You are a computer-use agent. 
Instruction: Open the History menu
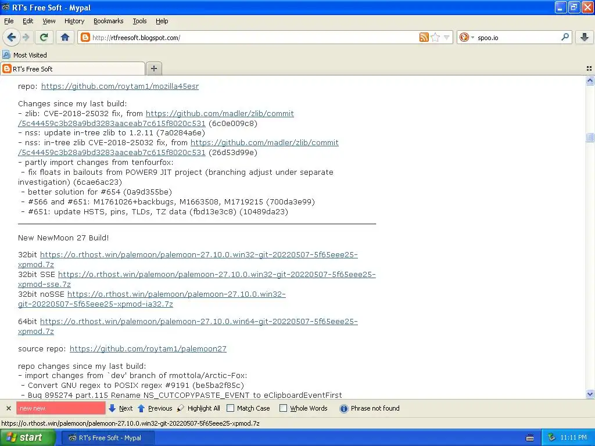(74, 21)
